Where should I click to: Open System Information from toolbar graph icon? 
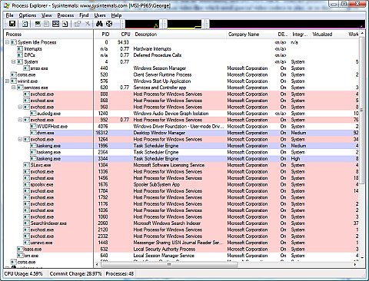[38, 24]
